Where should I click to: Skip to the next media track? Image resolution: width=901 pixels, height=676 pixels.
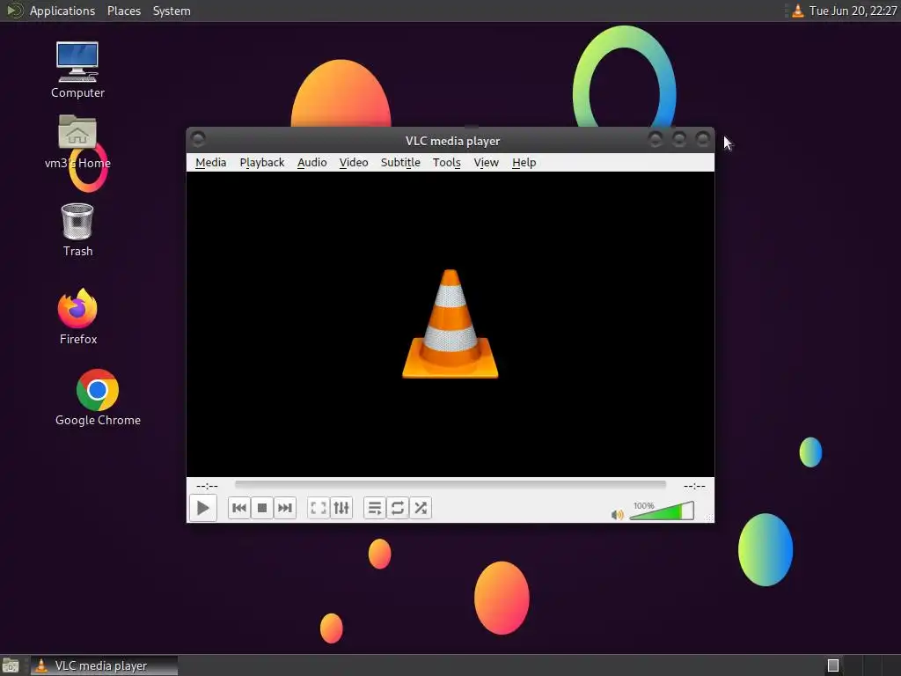tap(285, 508)
